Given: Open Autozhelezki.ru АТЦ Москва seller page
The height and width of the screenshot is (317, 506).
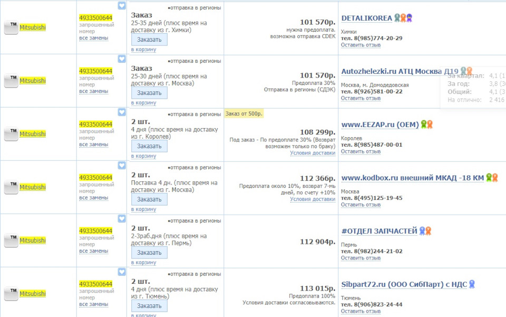Looking at the screenshot, I should click(400, 71).
